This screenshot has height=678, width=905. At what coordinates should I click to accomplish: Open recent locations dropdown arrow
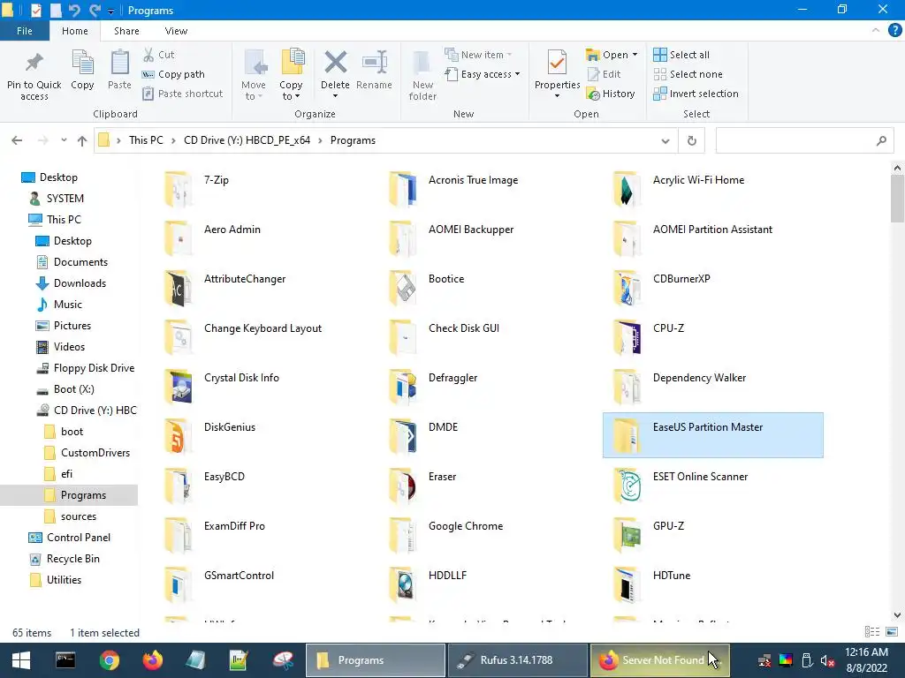coord(64,140)
